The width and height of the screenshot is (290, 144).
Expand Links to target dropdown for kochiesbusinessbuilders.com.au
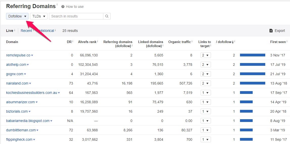pyautogui.click(x=206, y=93)
